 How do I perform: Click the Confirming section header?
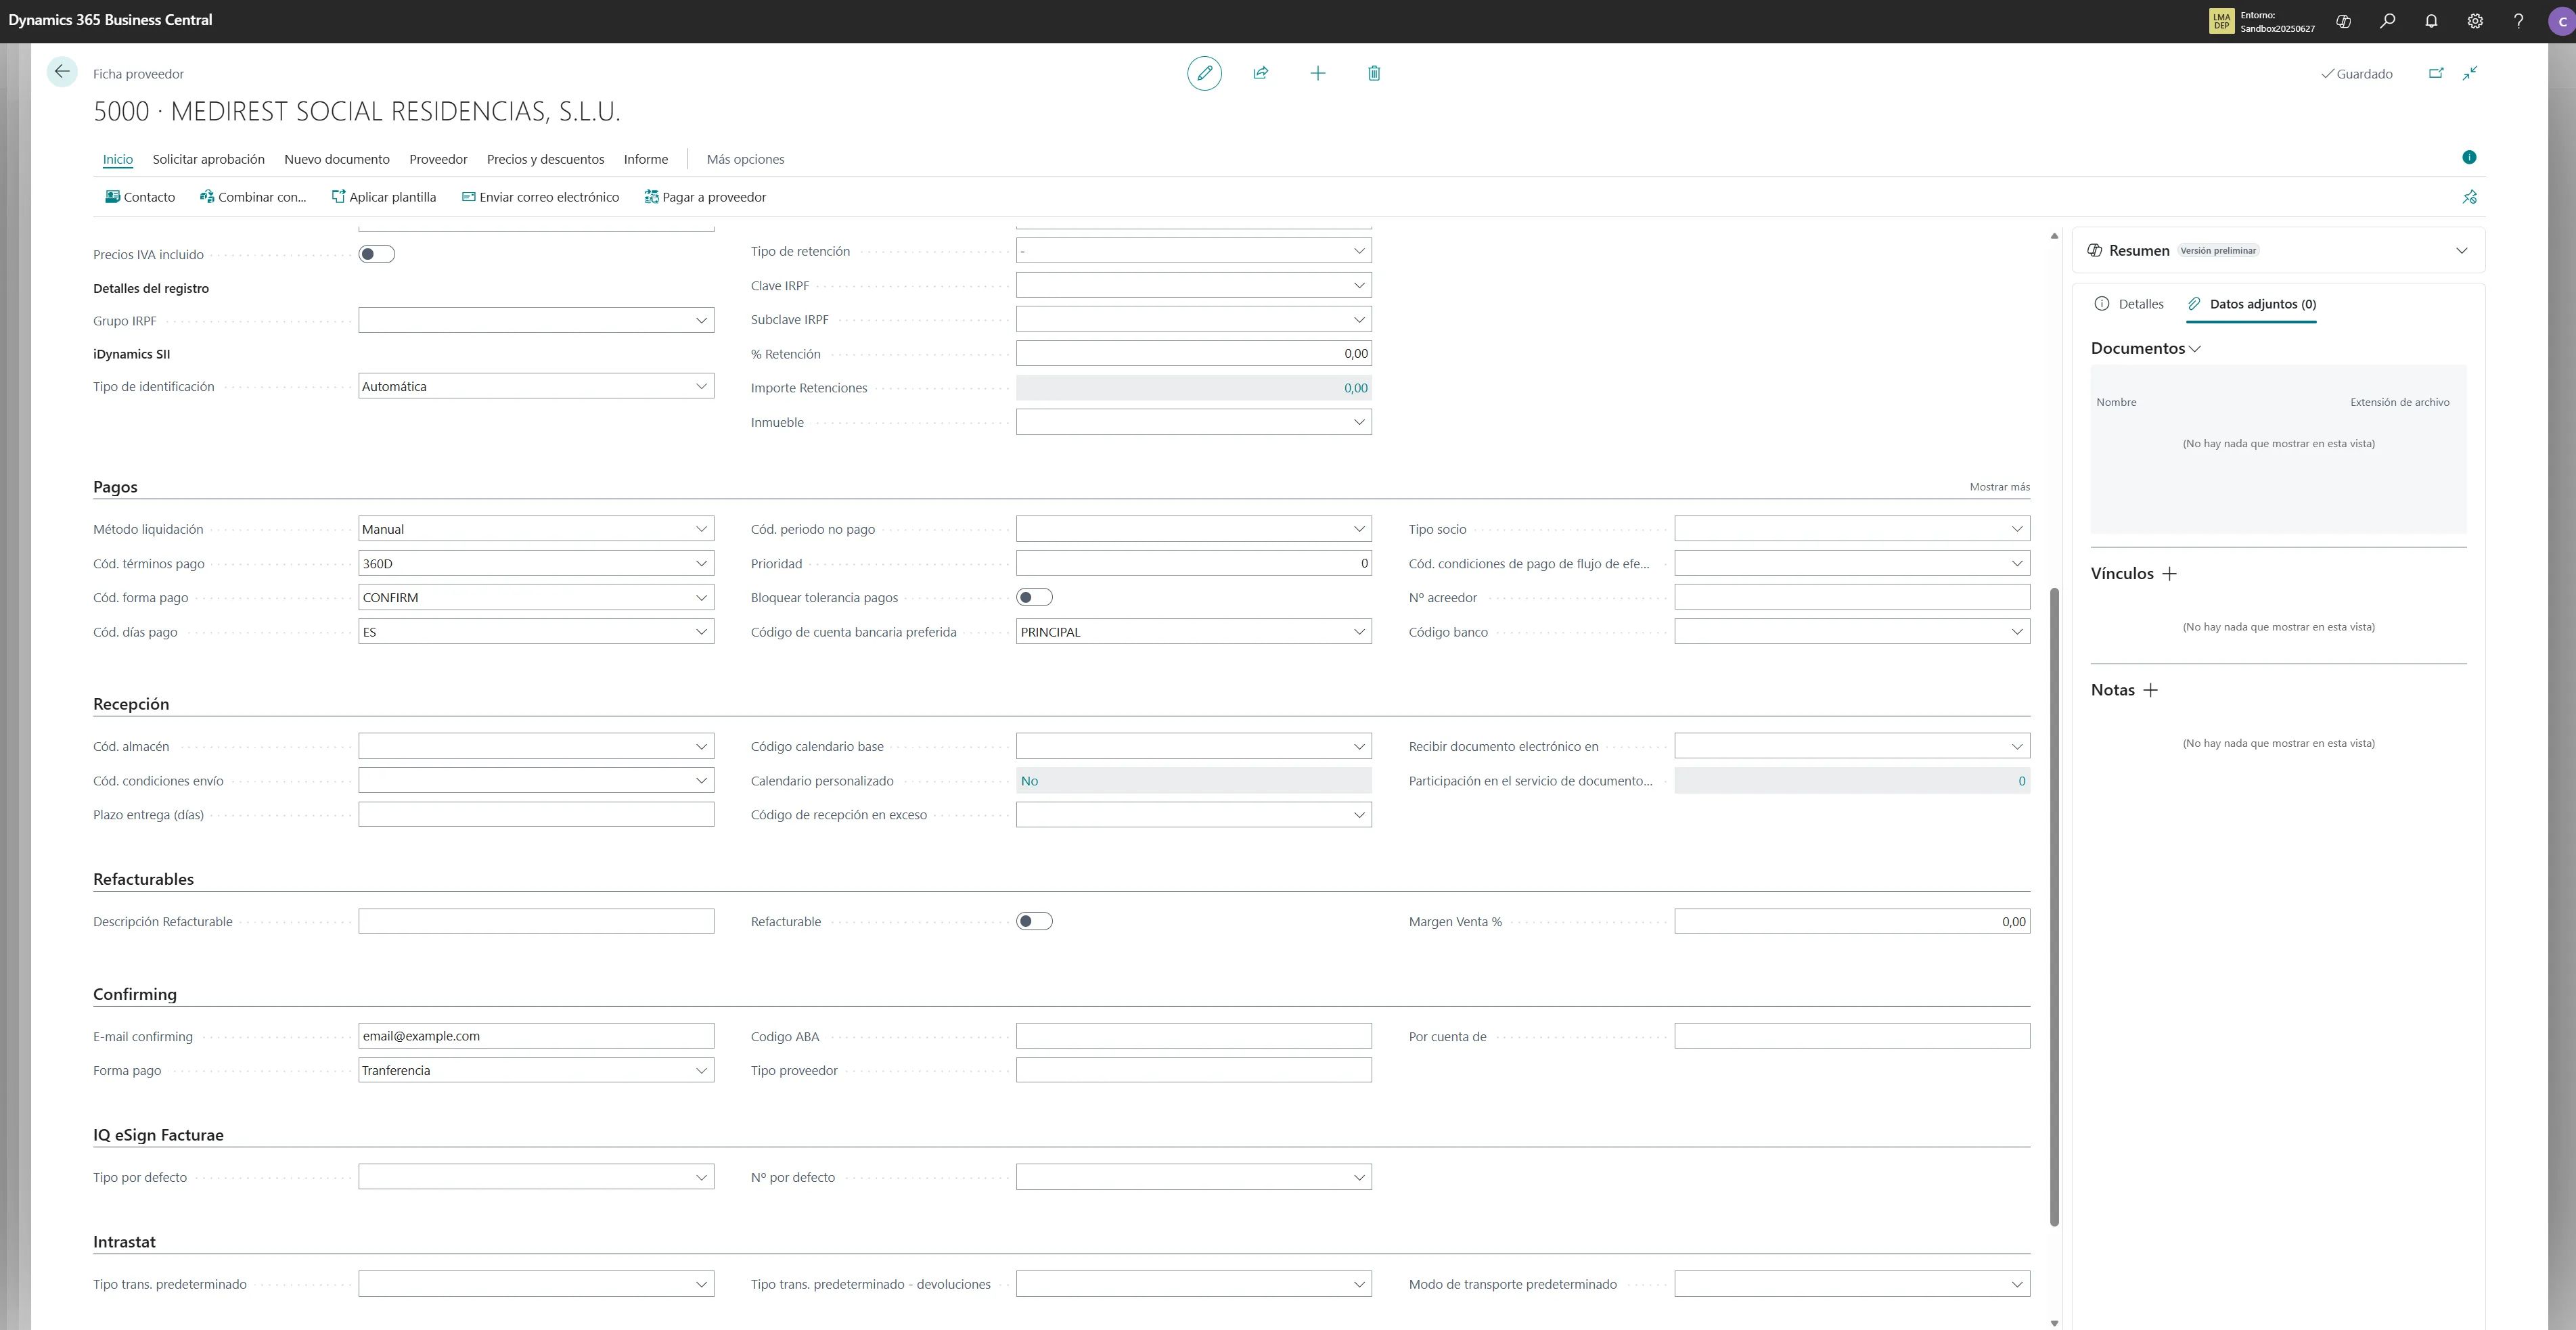[135, 994]
